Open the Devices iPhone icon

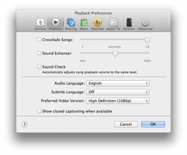(x=129, y=22)
